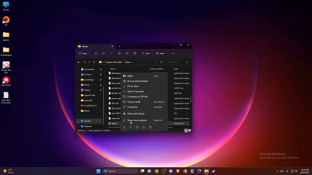This screenshot has width=312, height=175.
Task: Click the search magnifier in Search Steam box
Action: (x=187, y=62)
